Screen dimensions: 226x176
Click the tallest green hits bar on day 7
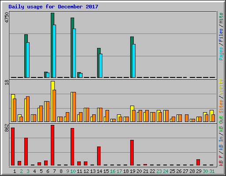click(x=52, y=45)
